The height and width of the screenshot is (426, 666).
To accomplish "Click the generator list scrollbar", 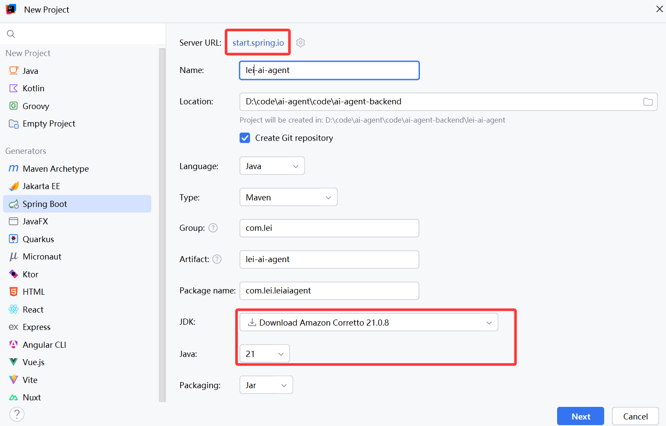I will 162,225.
